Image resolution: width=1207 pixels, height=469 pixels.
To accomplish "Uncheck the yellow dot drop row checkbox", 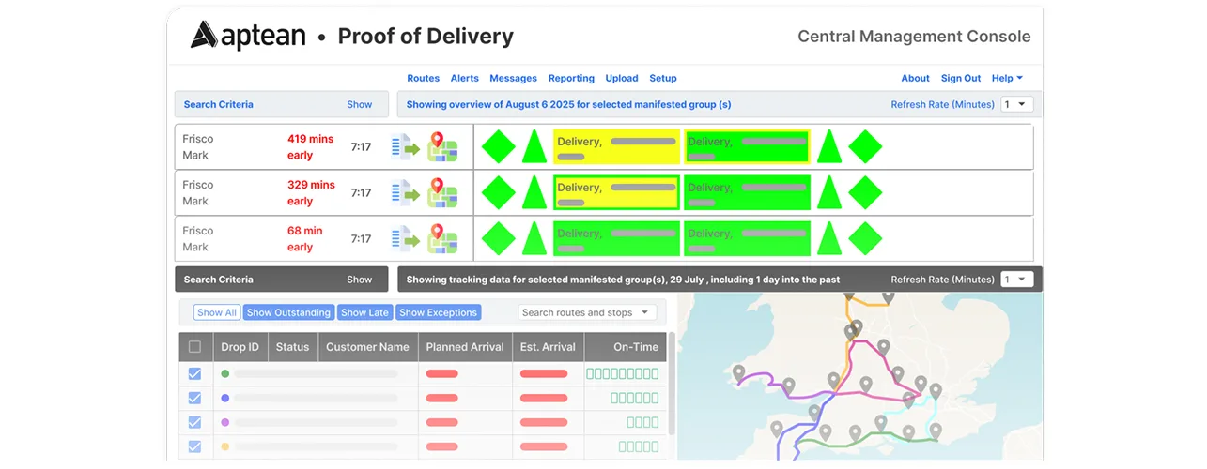I will tap(194, 446).
